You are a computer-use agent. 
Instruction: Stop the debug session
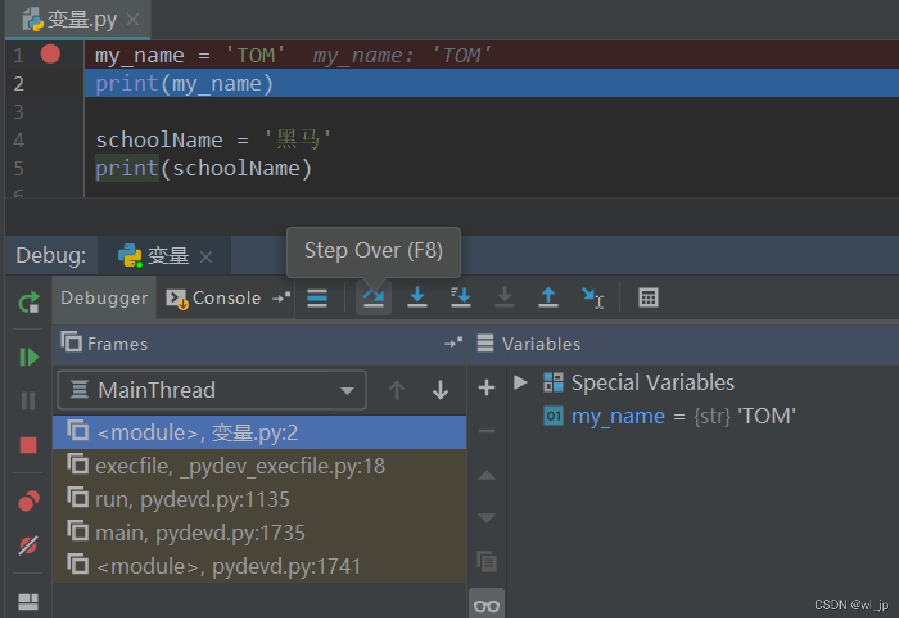[x=28, y=445]
